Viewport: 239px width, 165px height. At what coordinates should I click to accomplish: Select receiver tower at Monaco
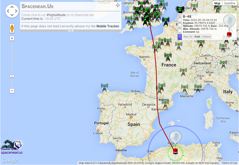[x=198, y=89]
